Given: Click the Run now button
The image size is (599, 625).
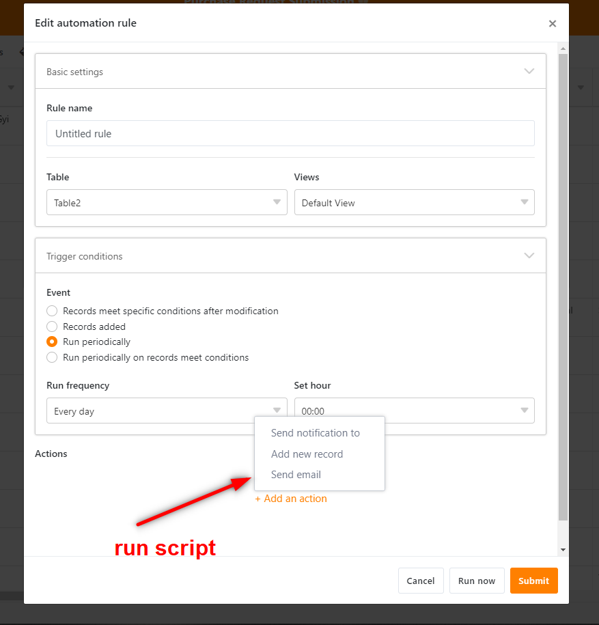Looking at the screenshot, I should coord(477,581).
